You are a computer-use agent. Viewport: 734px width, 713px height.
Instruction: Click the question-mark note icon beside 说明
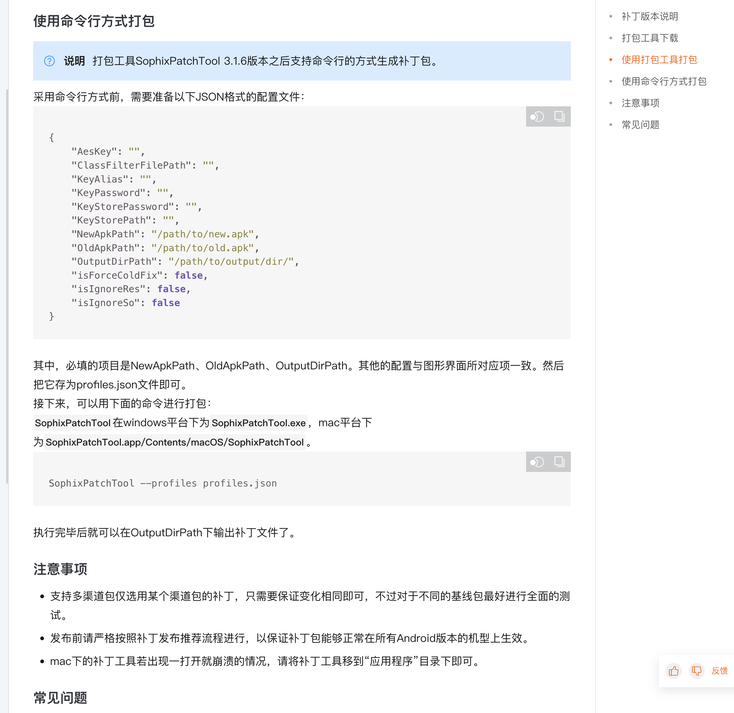tap(49, 61)
